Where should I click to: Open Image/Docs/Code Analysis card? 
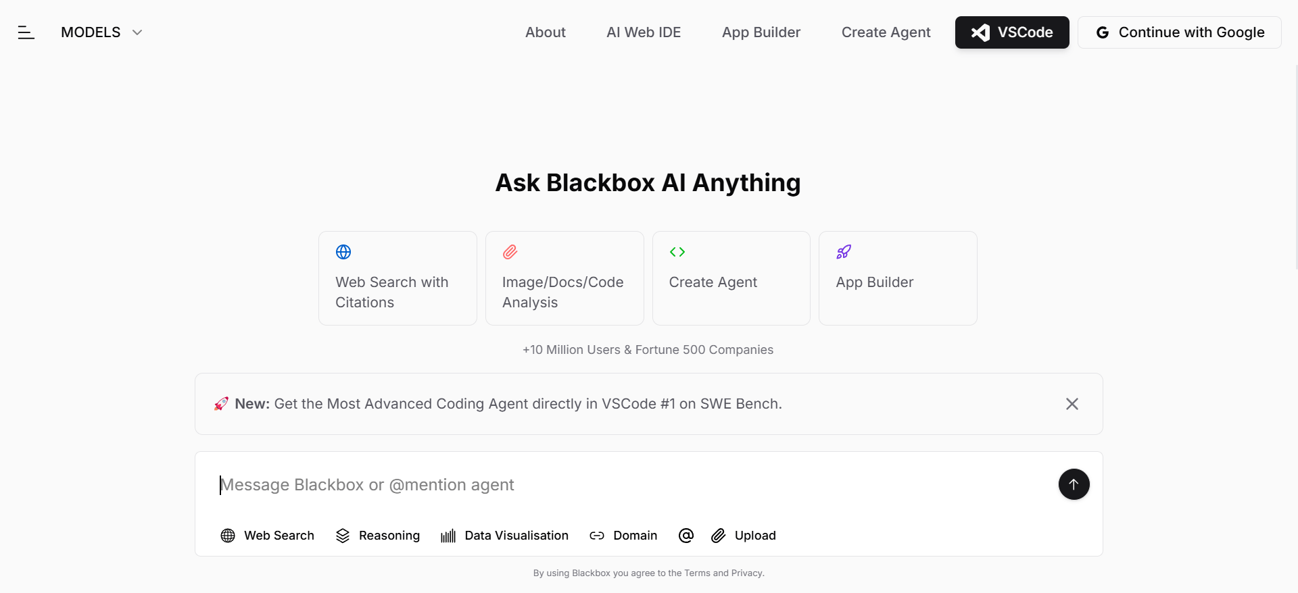pos(564,278)
